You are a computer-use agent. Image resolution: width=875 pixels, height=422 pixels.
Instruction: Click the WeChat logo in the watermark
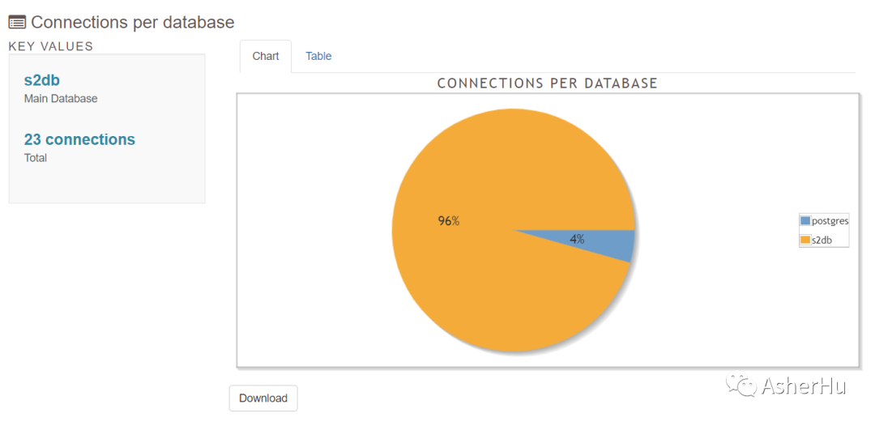741,384
